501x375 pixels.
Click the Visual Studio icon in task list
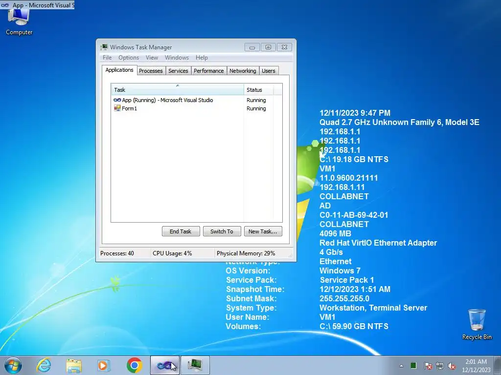coord(117,100)
